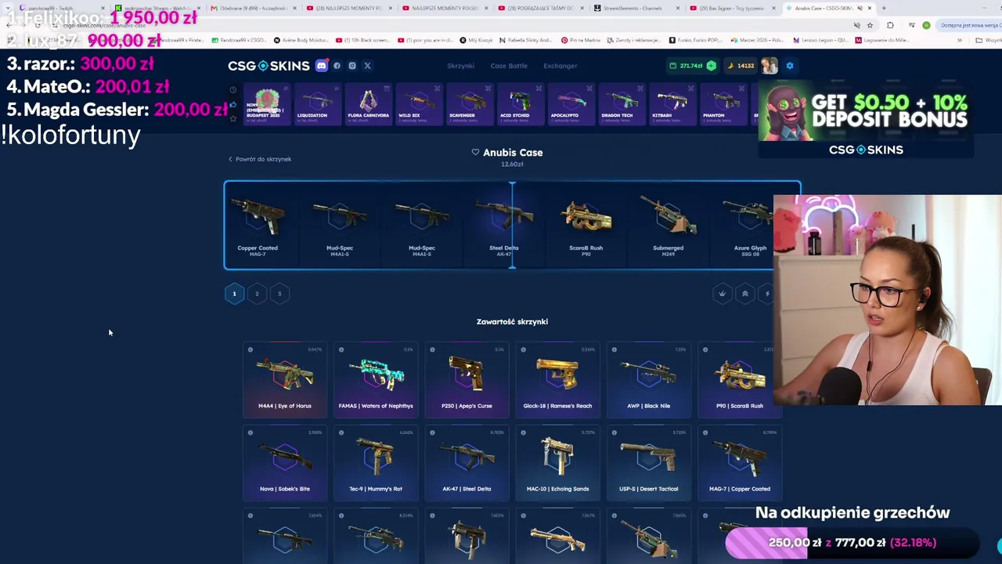Show info for FAMAS Waters of Nephthys
This screenshot has height=564, width=1002.
(x=341, y=349)
